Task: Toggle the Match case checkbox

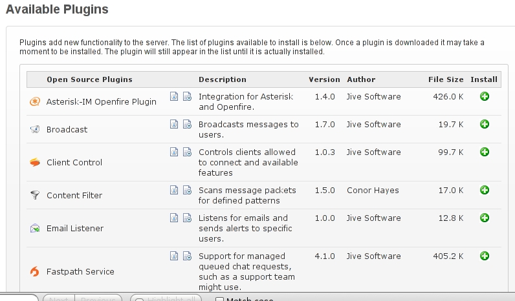Action: (219, 299)
